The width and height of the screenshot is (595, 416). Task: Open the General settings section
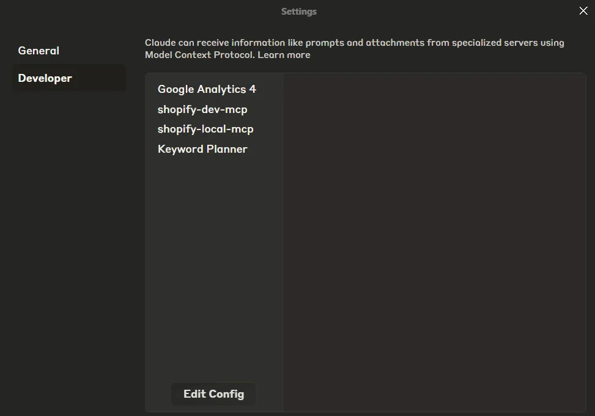pos(39,51)
